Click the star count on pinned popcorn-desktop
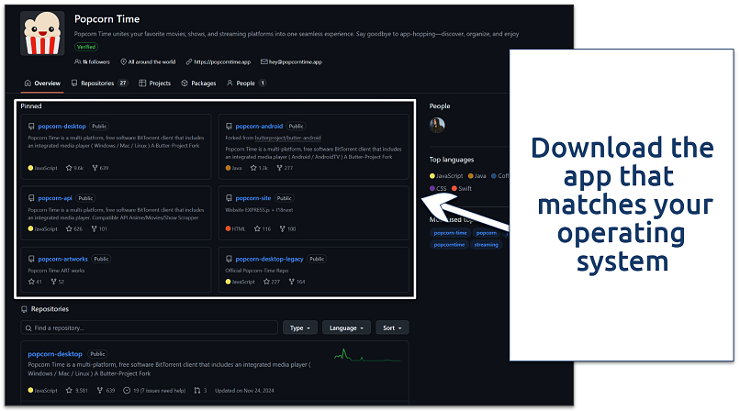Screen dimensions: 740x411 coord(76,168)
